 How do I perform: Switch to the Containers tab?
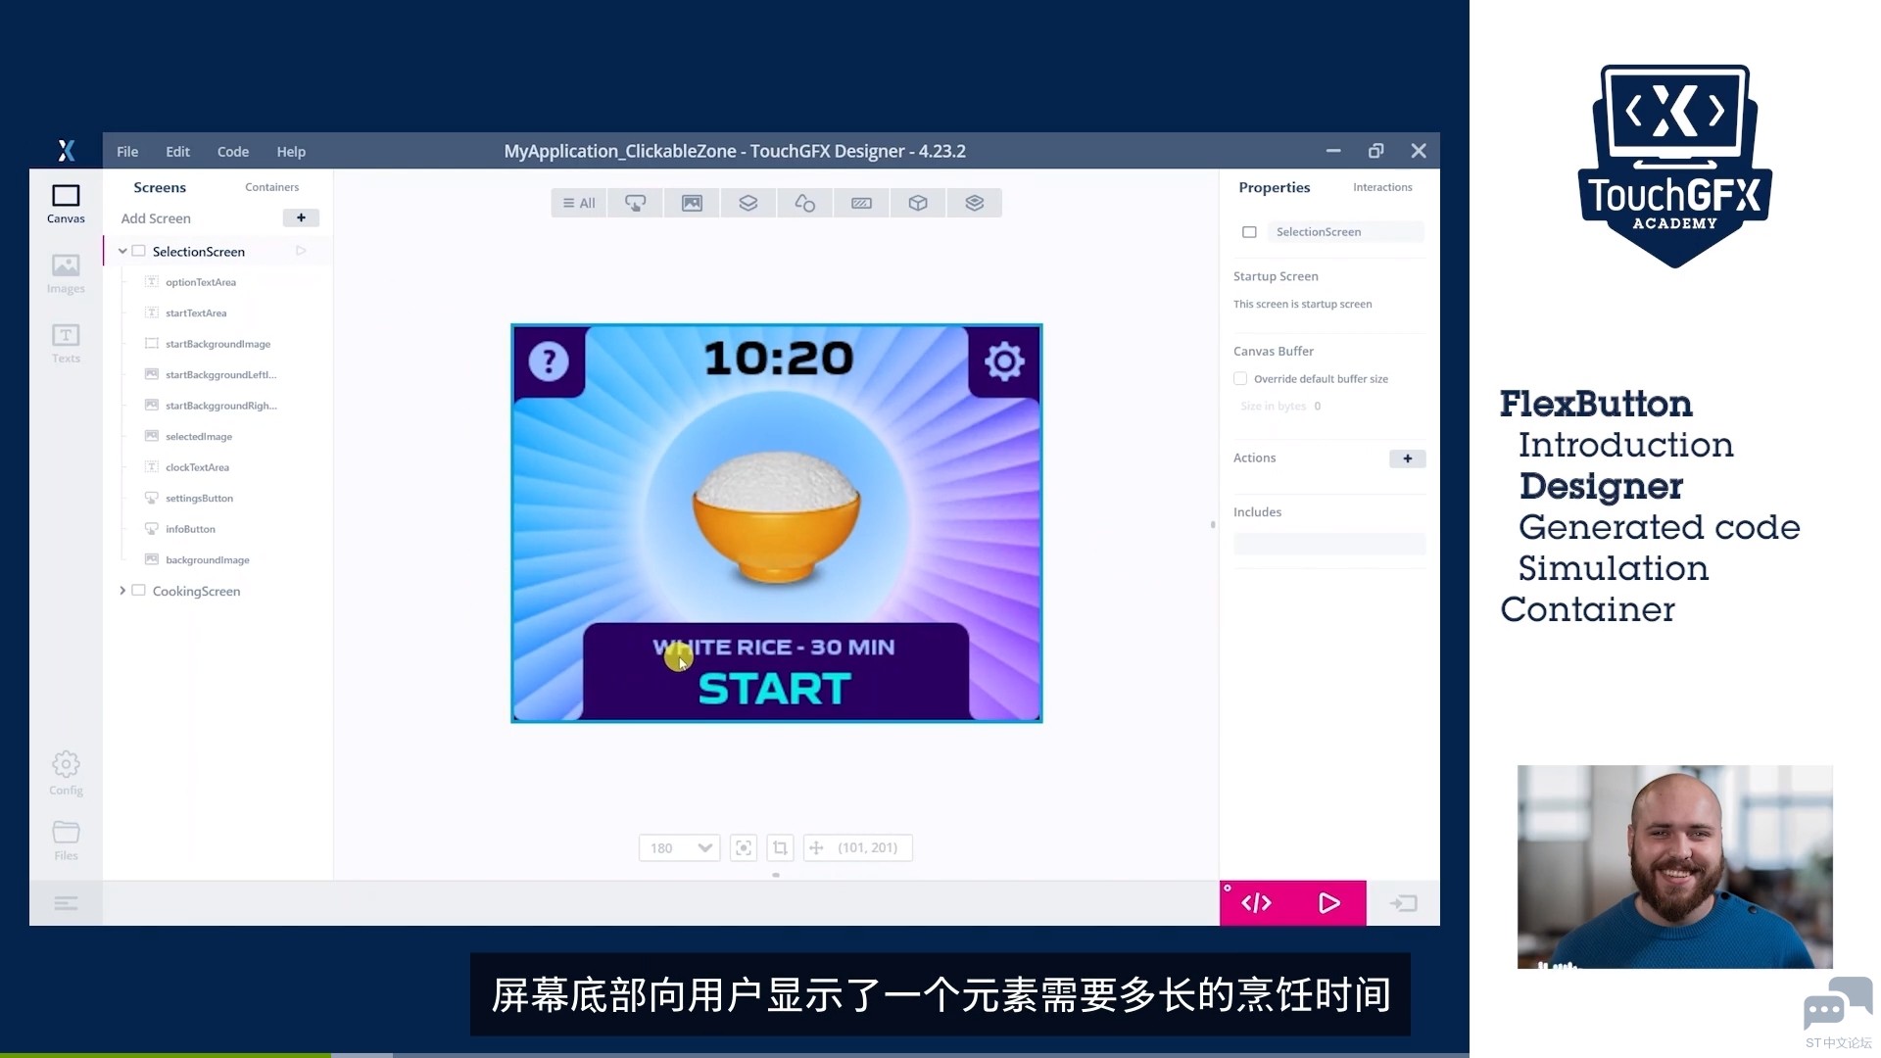point(271,187)
